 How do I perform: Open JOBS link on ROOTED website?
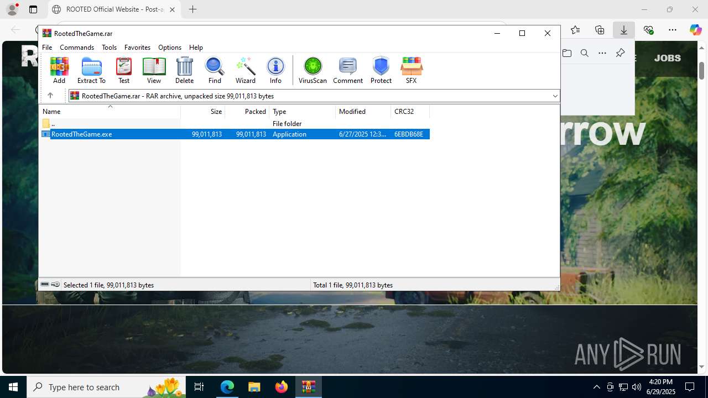click(668, 57)
